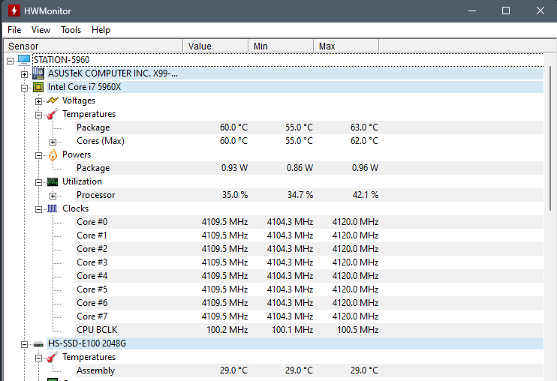Click the 63.0 °C Package max value

[x=364, y=127]
